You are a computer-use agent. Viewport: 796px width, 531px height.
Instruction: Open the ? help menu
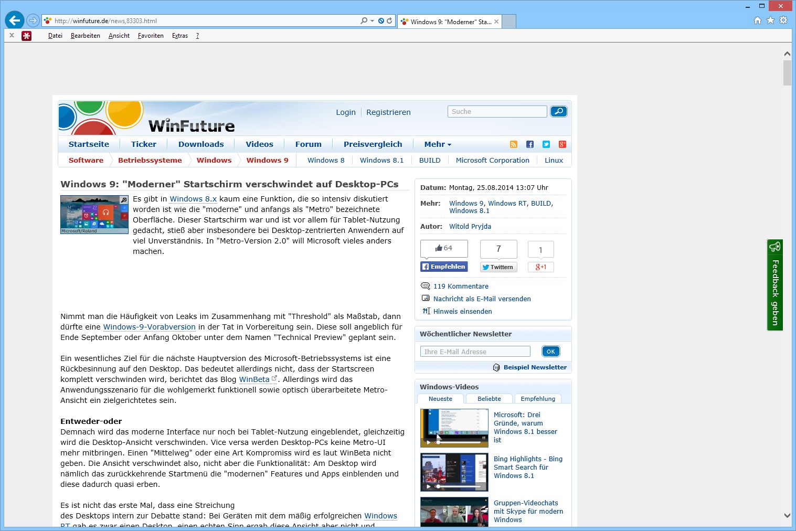197,36
